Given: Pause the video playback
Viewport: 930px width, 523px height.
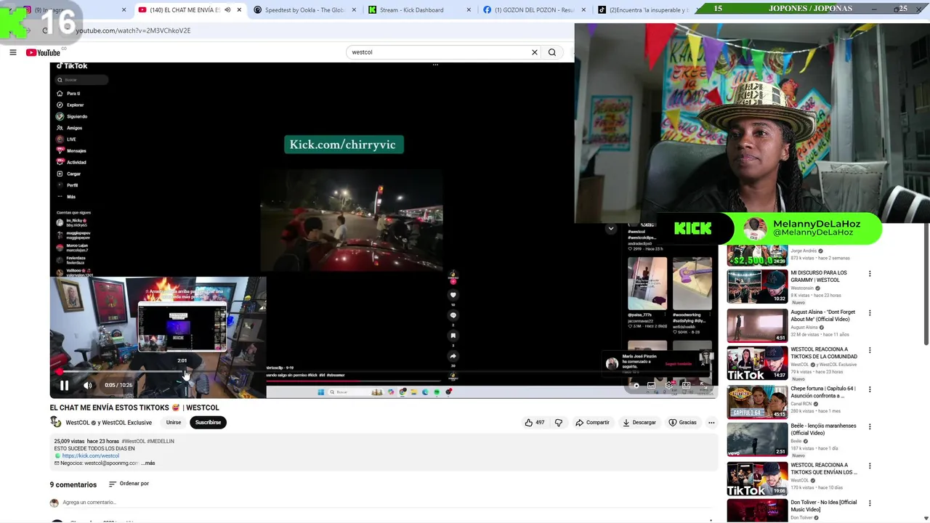Looking at the screenshot, I should coord(64,385).
